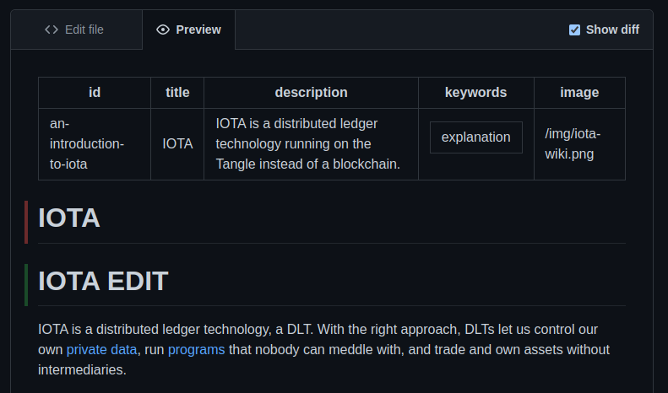
Task: Click the 'image' column header
Action: 579,93
